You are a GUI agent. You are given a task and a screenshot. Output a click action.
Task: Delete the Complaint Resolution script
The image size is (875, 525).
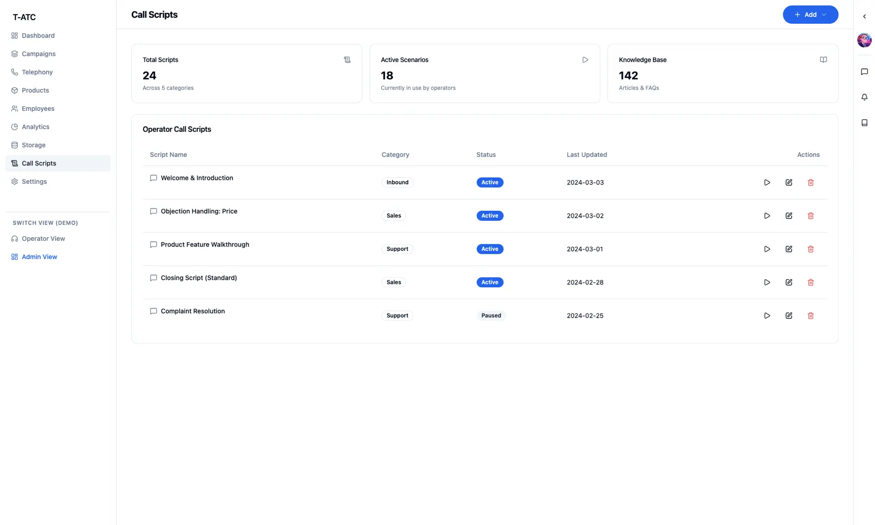click(810, 315)
